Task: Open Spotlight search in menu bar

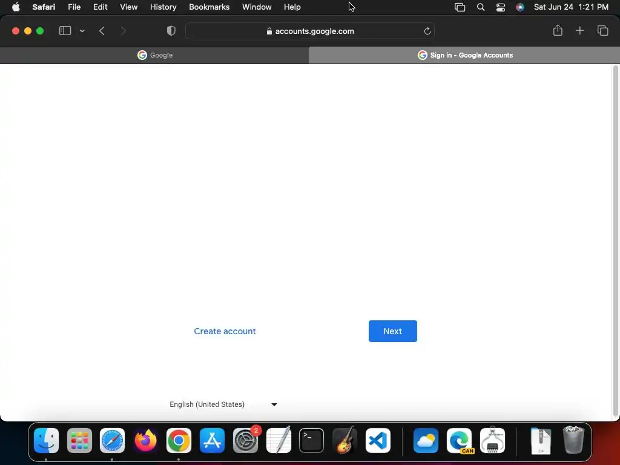Action: pos(480,7)
